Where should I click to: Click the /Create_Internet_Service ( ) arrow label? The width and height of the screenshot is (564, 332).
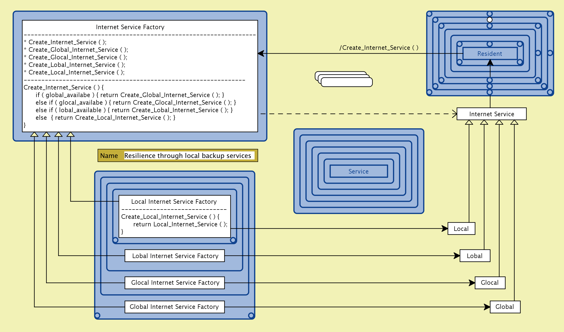[379, 48]
